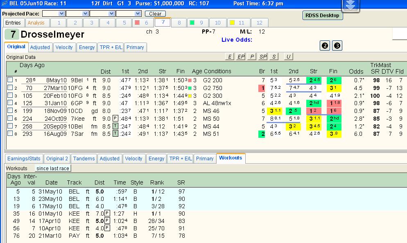This screenshot has width=407, height=243.
Task: Check the box for race row 4
Action: click(x=10, y=102)
